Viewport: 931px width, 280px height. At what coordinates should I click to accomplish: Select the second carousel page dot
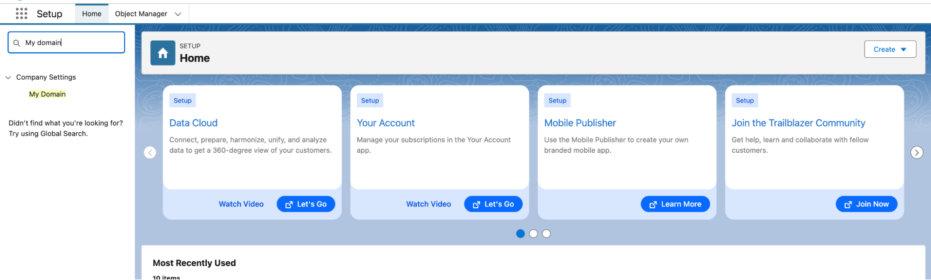pos(533,233)
